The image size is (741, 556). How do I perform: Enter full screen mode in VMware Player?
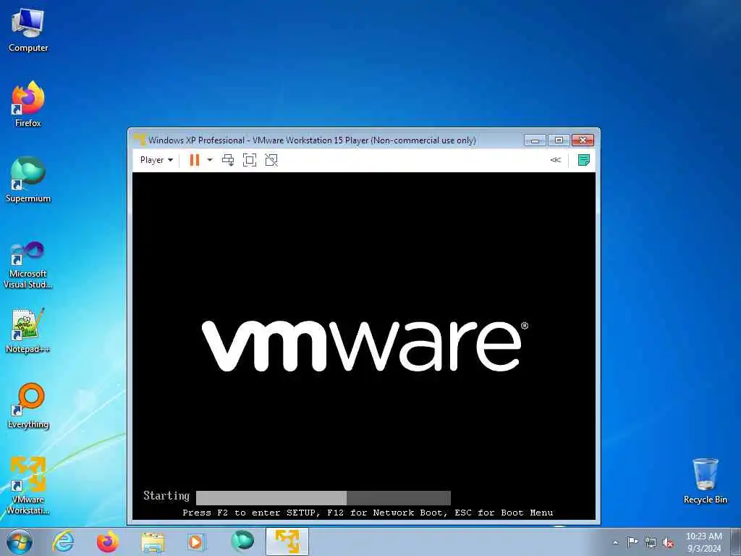click(x=250, y=160)
